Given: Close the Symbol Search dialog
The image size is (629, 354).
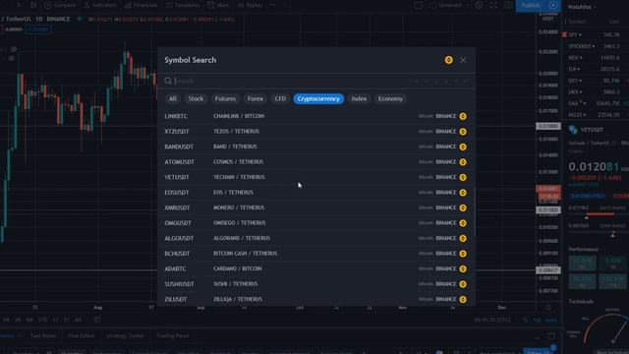Looking at the screenshot, I should pos(463,60).
